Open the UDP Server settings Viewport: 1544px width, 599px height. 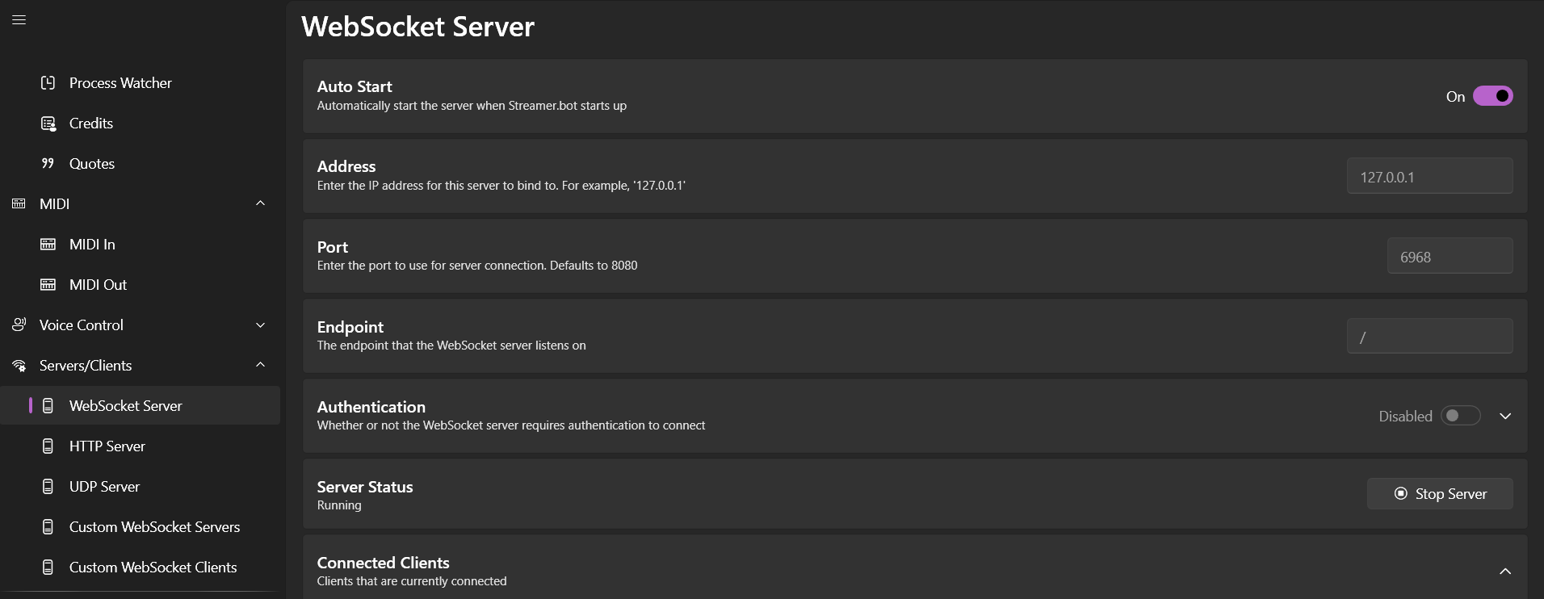(x=141, y=487)
